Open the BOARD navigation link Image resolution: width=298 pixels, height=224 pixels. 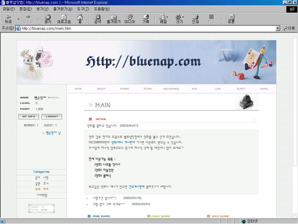(x=125, y=89)
